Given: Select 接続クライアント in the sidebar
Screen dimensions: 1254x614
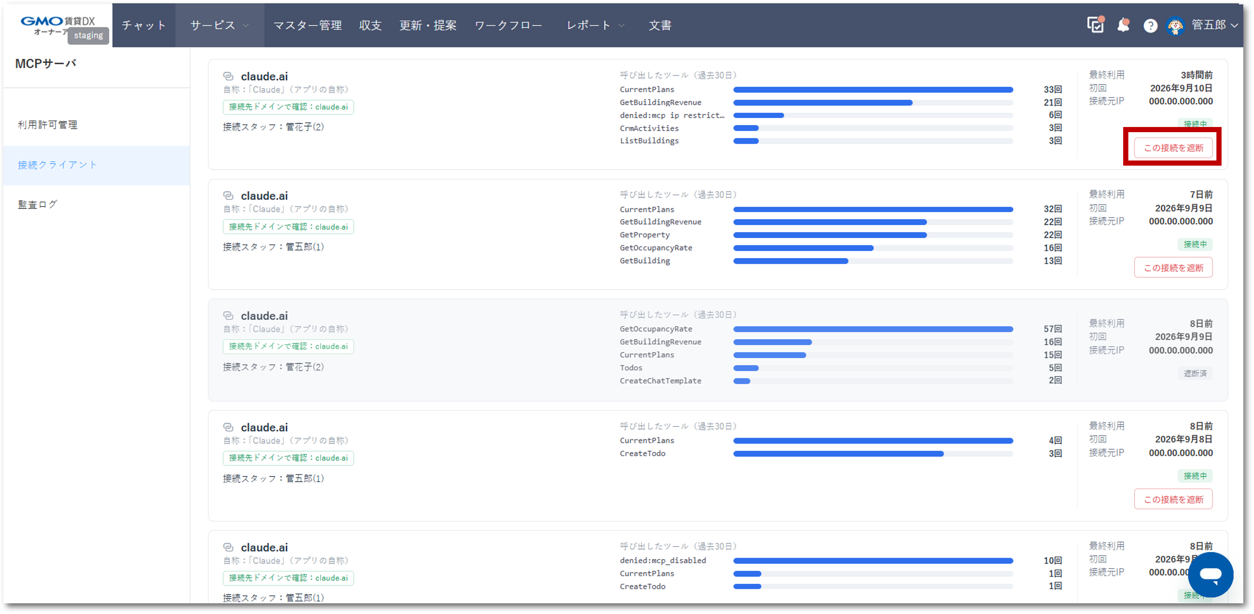Looking at the screenshot, I should [x=97, y=165].
